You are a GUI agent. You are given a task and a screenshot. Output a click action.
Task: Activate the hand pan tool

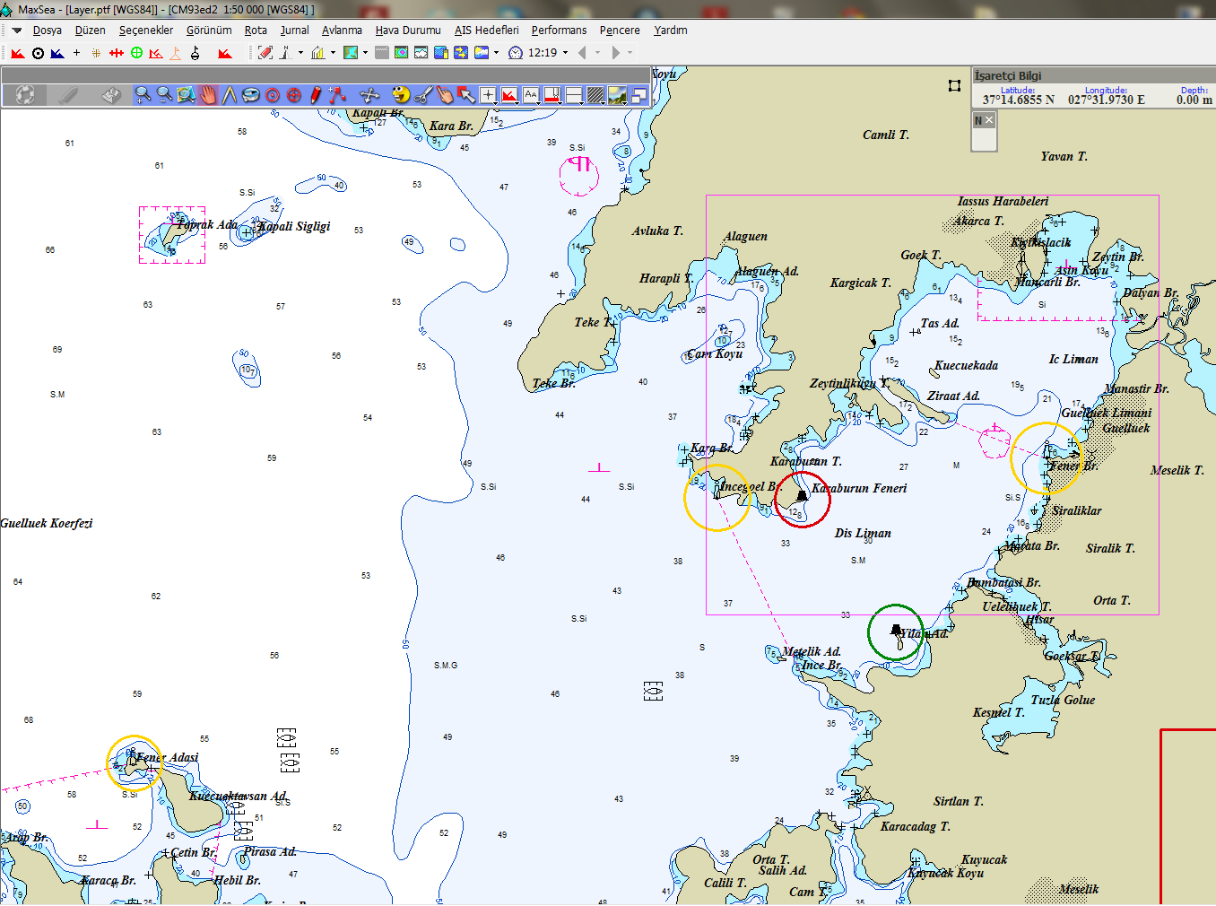208,94
